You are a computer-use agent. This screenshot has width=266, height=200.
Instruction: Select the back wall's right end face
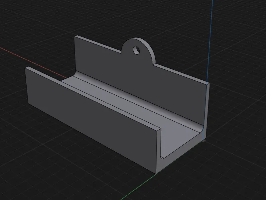click(x=207, y=109)
